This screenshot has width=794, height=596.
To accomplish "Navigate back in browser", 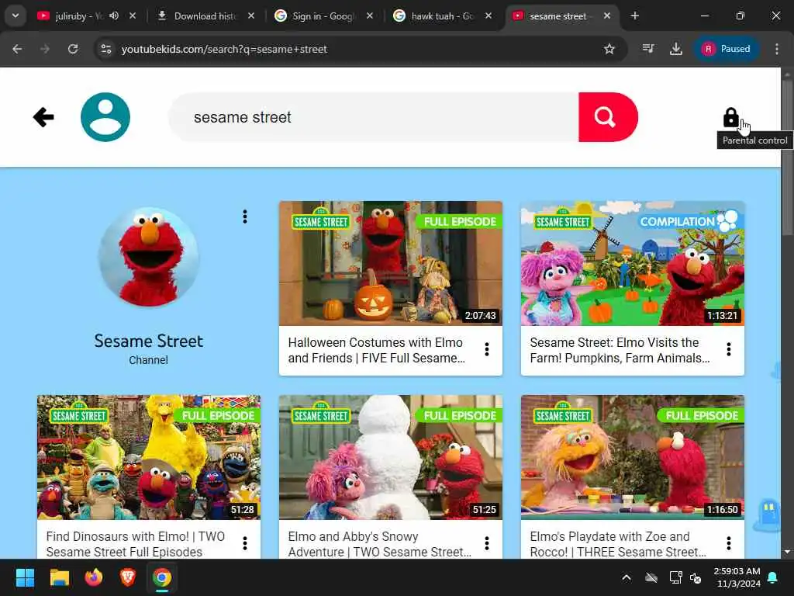I will pos(17,49).
